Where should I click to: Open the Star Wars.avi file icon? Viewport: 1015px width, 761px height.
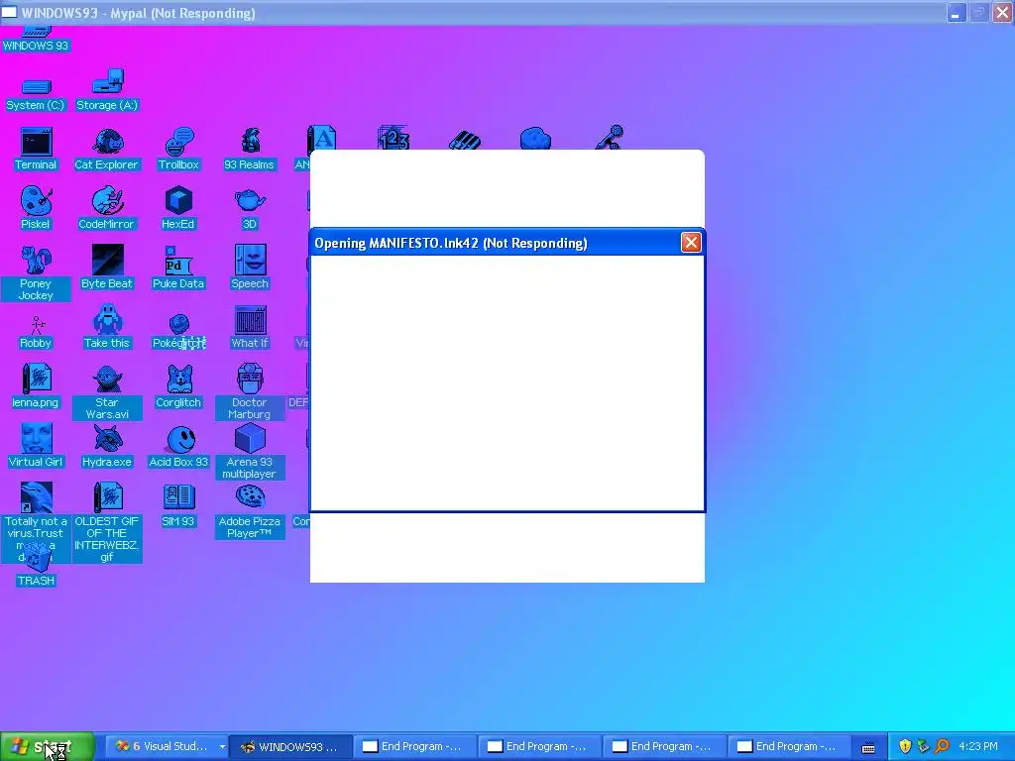pyautogui.click(x=107, y=392)
